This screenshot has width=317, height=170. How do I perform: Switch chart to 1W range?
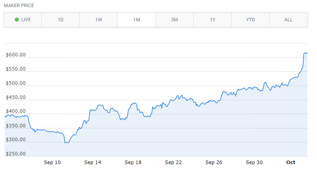click(98, 20)
